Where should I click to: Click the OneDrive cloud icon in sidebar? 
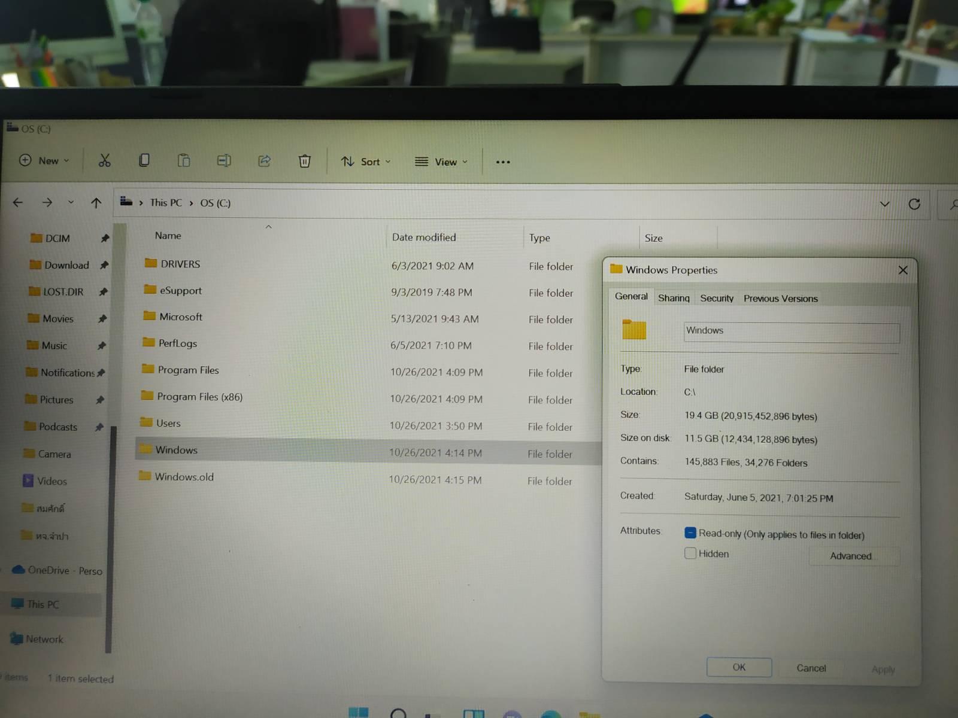(19, 570)
